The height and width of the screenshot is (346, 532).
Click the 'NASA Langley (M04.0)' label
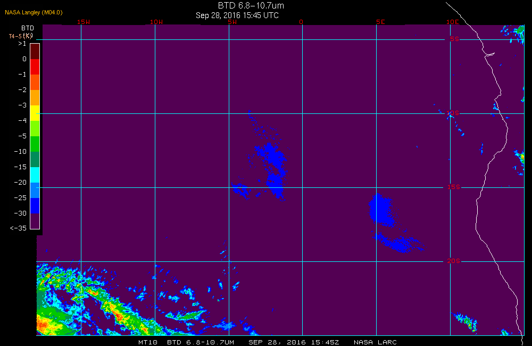[x=34, y=13]
